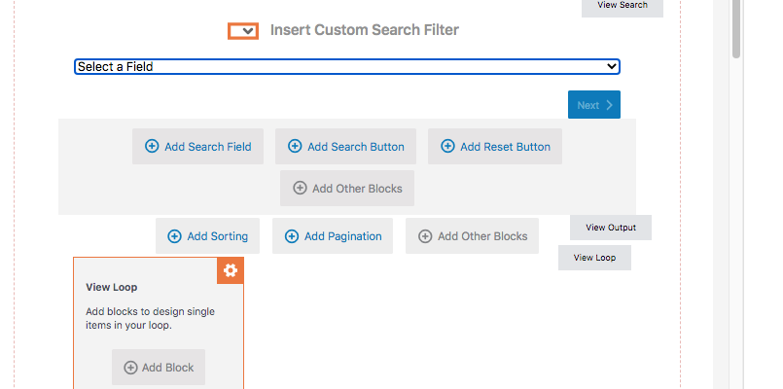Select the View Search label tab
The height and width of the screenshot is (389, 783).
(622, 6)
